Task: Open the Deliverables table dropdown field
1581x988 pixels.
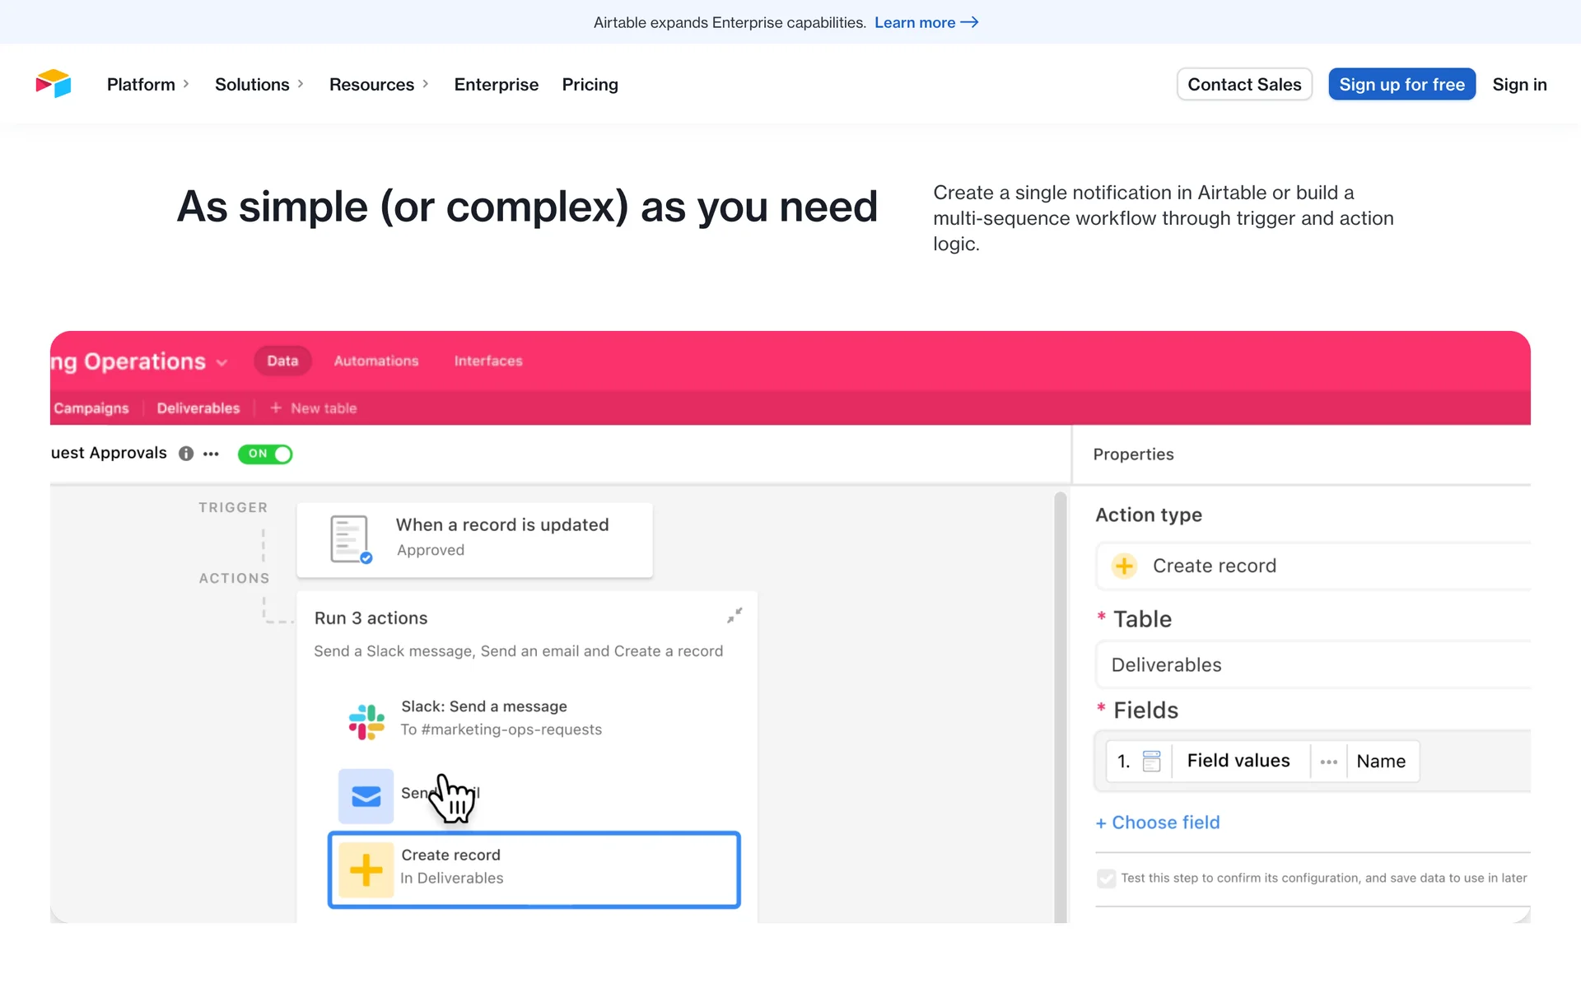Action: coord(1313,664)
